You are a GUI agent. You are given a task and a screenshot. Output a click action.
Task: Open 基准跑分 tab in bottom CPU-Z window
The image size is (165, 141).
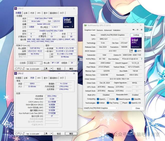point(54,78)
